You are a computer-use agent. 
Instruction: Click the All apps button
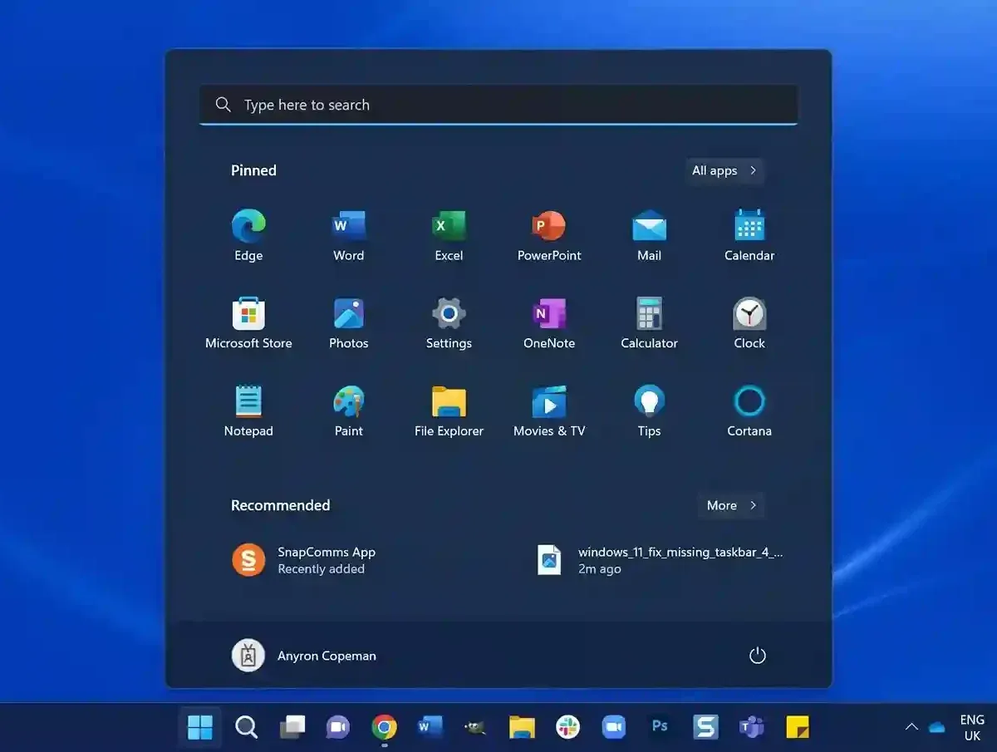click(x=724, y=170)
